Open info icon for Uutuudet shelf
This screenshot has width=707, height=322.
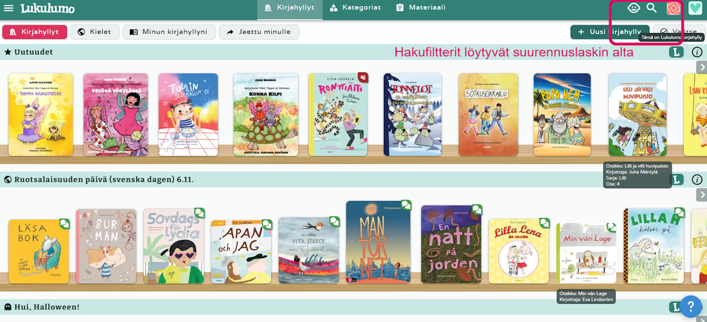pyautogui.click(x=697, y=52)
